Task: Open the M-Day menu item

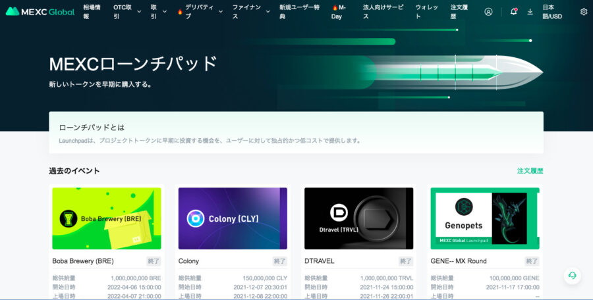Action: (x=339, y=12)
